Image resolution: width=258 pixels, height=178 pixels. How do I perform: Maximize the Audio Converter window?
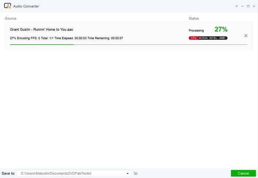[248, 6]
